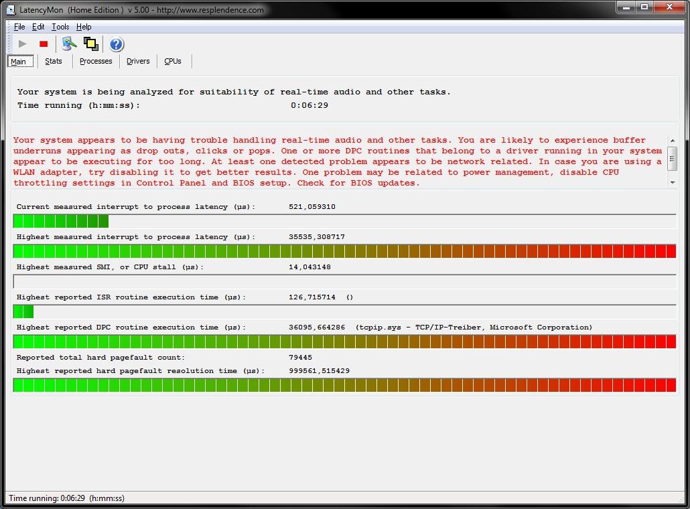This screenshot has width=690, height=509.
Task: Click the empty SMI or CPU stall bar
Action: tap(344, 281)
